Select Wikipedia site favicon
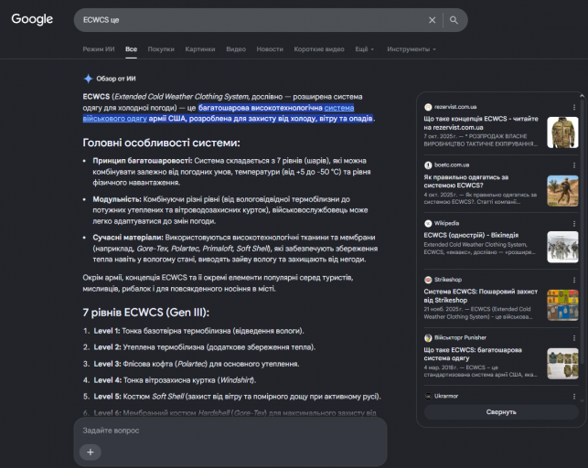Image resolution: width=588 pixels, height=468 pixels. pyautogui.click(x=428, y=224)
